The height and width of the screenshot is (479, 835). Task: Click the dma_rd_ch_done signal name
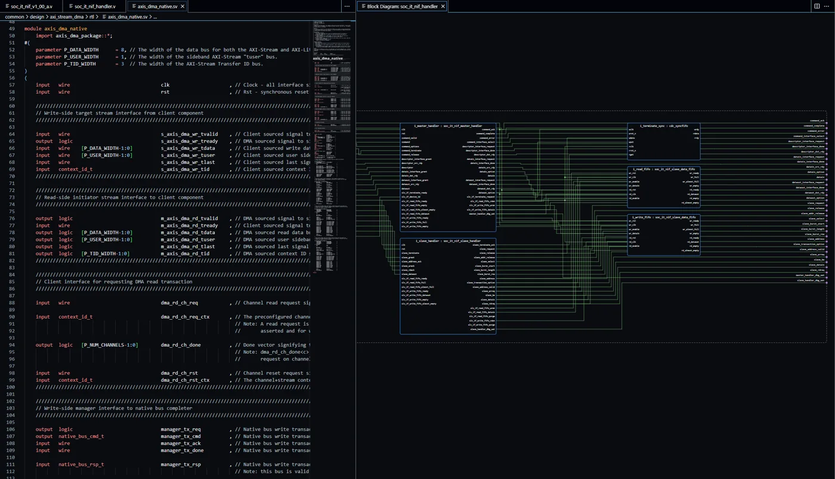click(x=181, y=345)
